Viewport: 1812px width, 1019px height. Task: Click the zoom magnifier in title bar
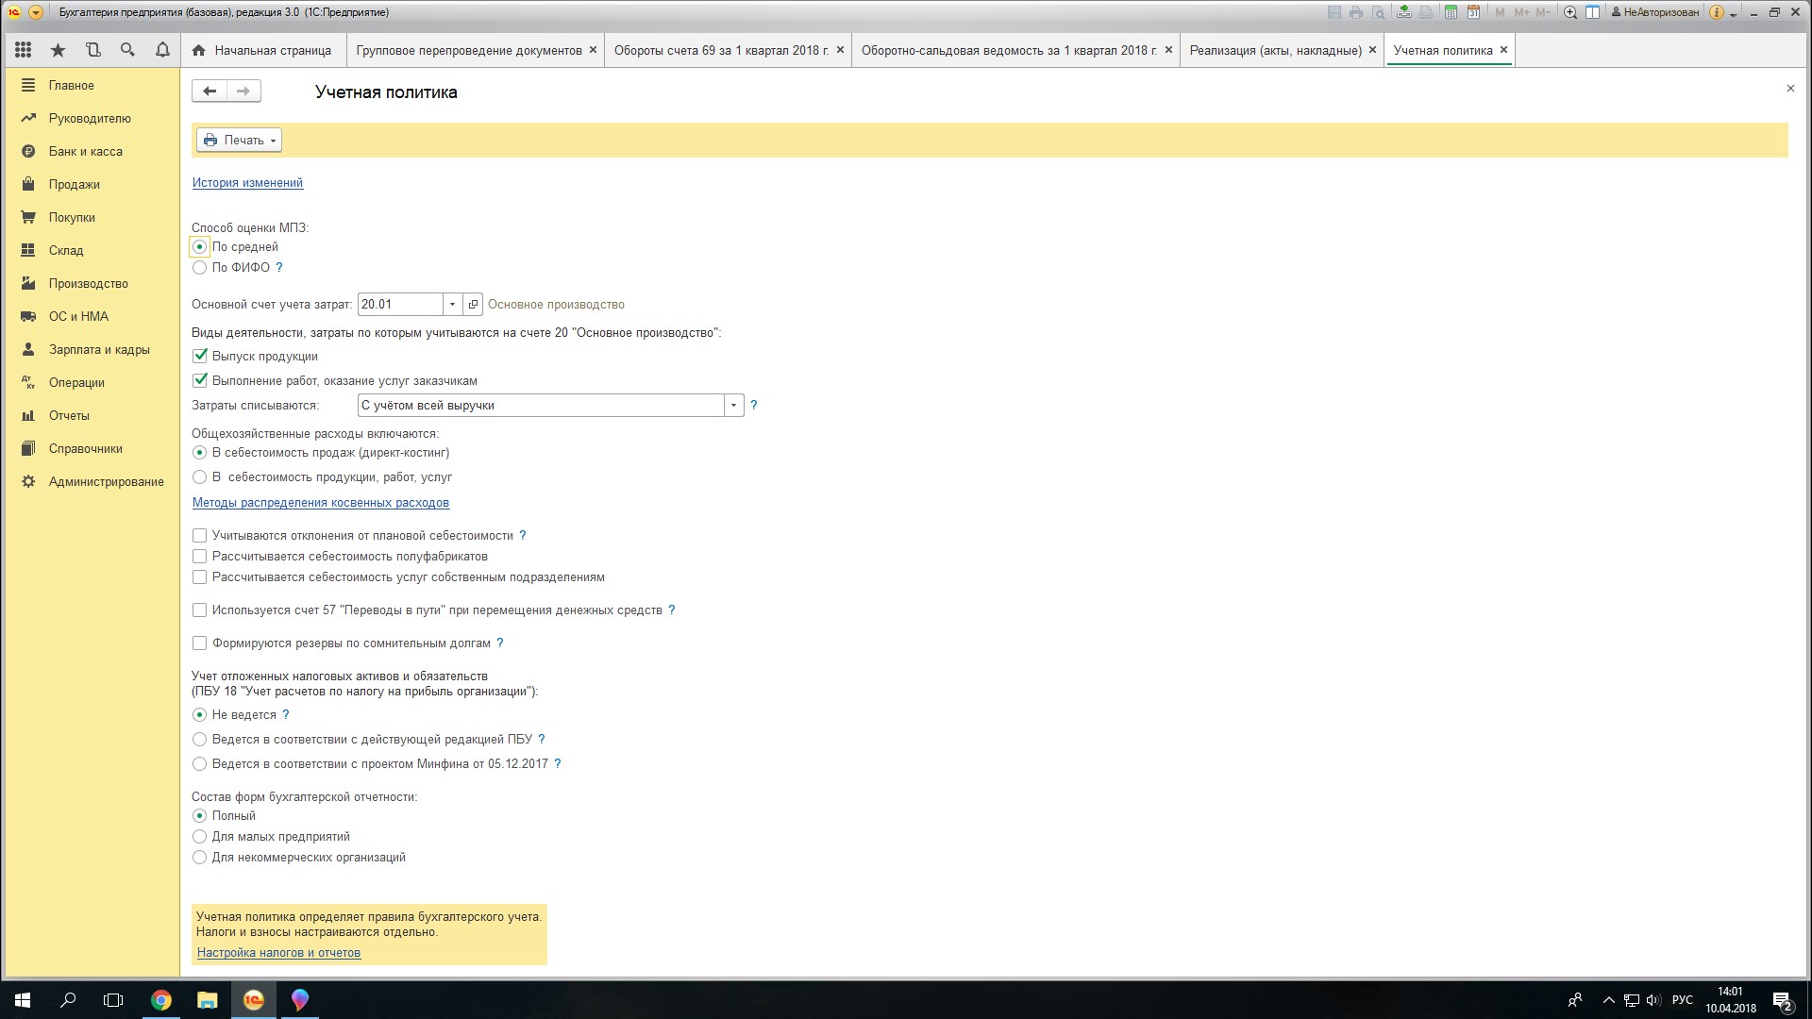(x=1570, y=12)
